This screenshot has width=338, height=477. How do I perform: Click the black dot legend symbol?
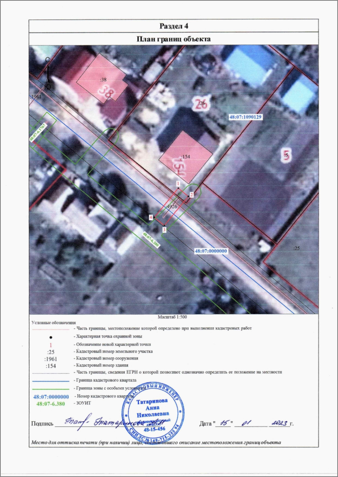click(x=51, y=336)
